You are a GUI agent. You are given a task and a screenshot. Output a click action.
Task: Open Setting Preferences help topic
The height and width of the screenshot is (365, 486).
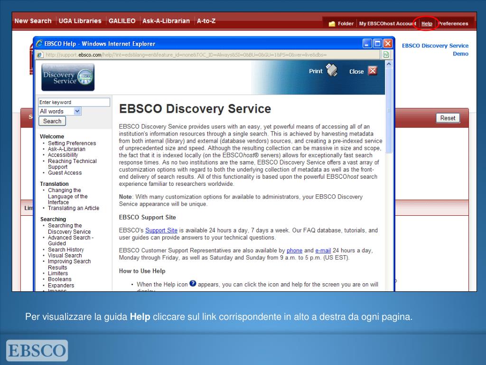(72, 143)
